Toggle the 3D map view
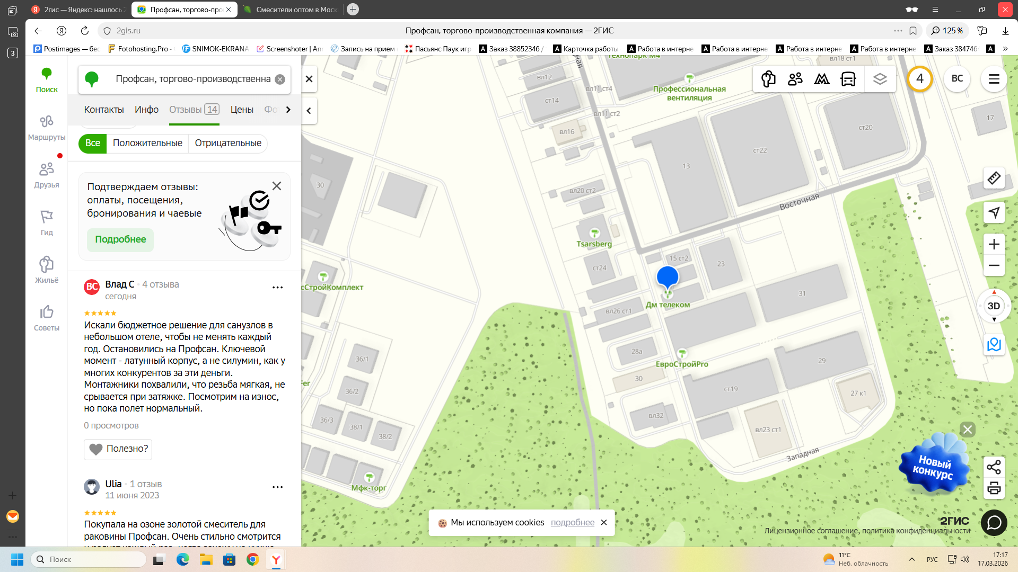The height and width of the screenshot is (572, 1018). (994, 306)
